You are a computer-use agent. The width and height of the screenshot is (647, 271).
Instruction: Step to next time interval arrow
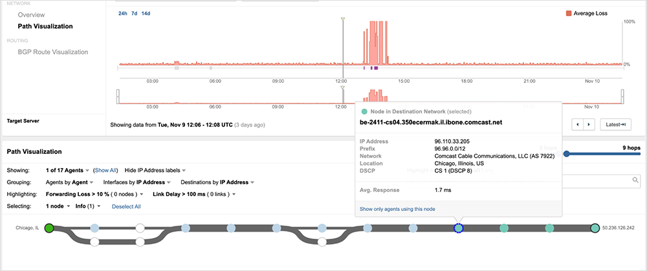point(588,124)
